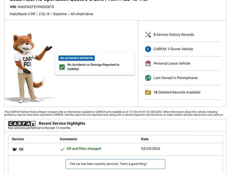The image size is (231, 173).
Task: Click the VIN number text
Action: pyautogui.click(x=36, y=7)
